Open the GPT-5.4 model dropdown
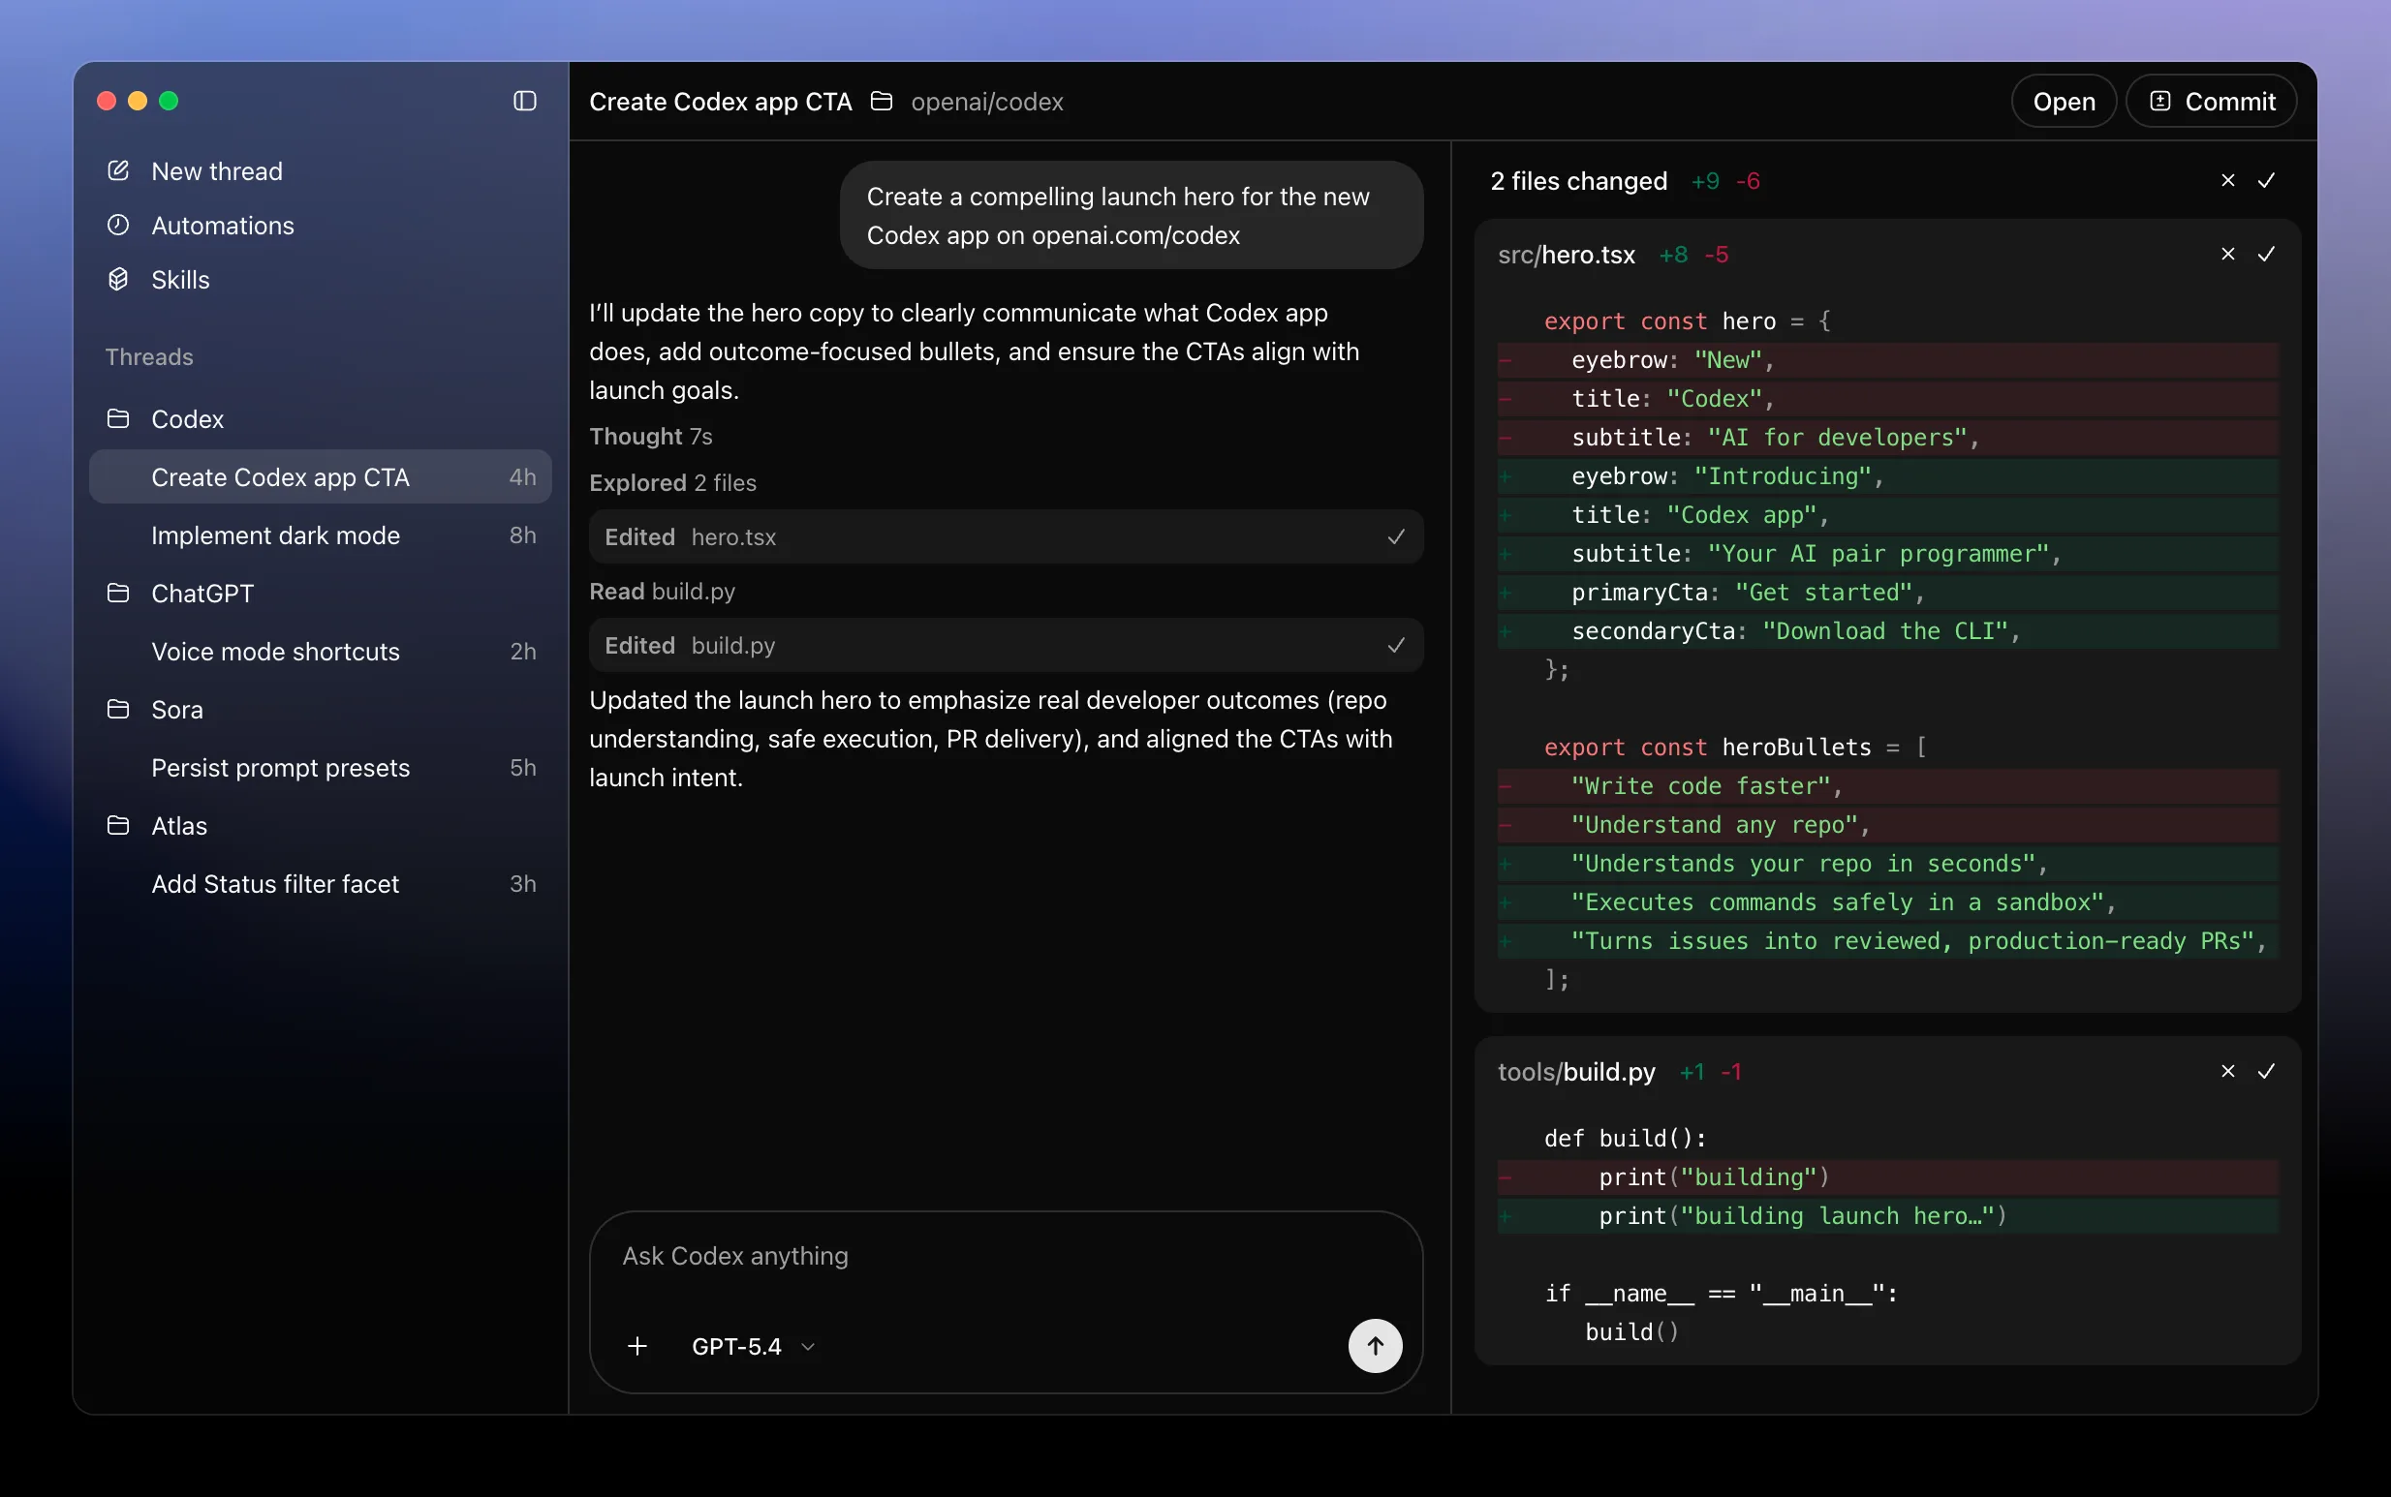 pyautogui.click(x=752, y=1347)
